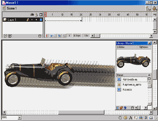Click the Add Guide Layer icon
The width and height of the screenshot is (158, 121).
pyautogui.click(x=10, y=36)
